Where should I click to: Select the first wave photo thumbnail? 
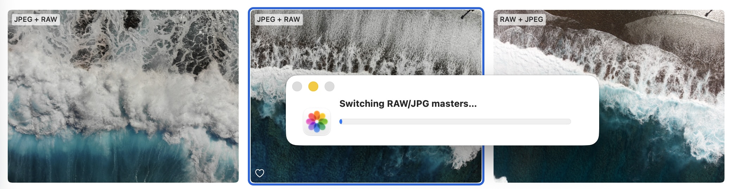(x=123, y=105)
